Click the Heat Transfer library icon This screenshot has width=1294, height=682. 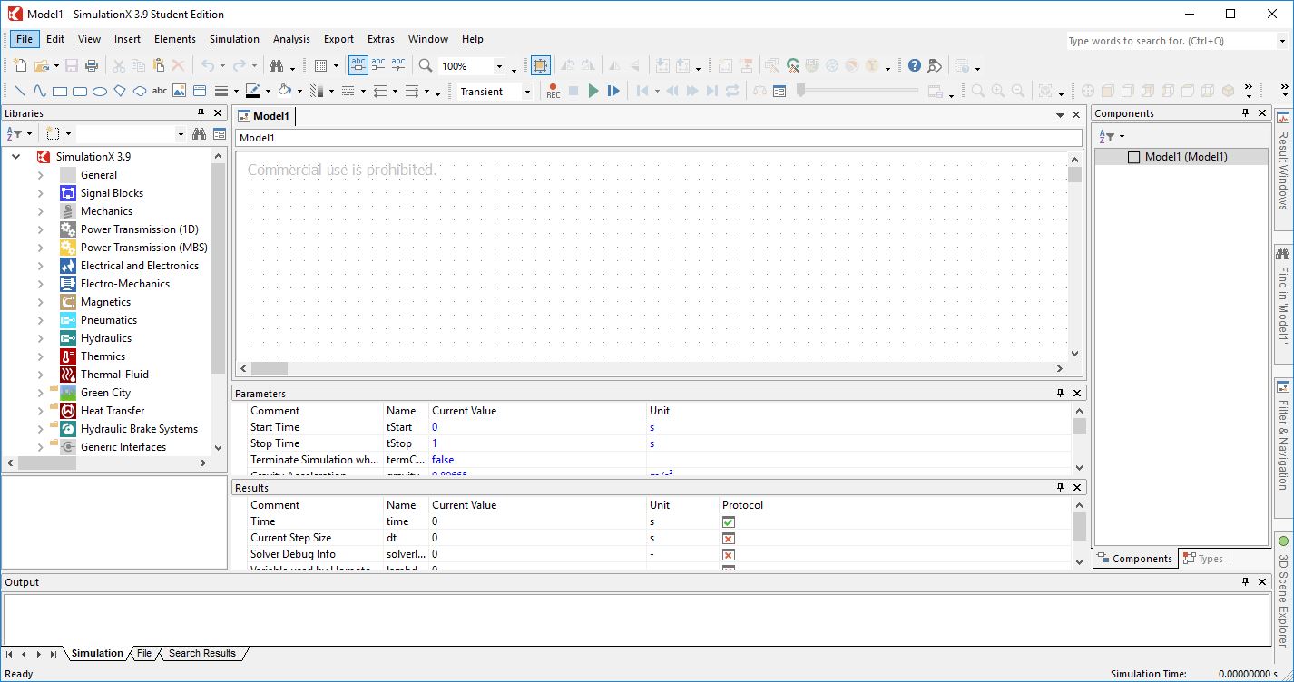pyautogui.click(x=68, y=410)
